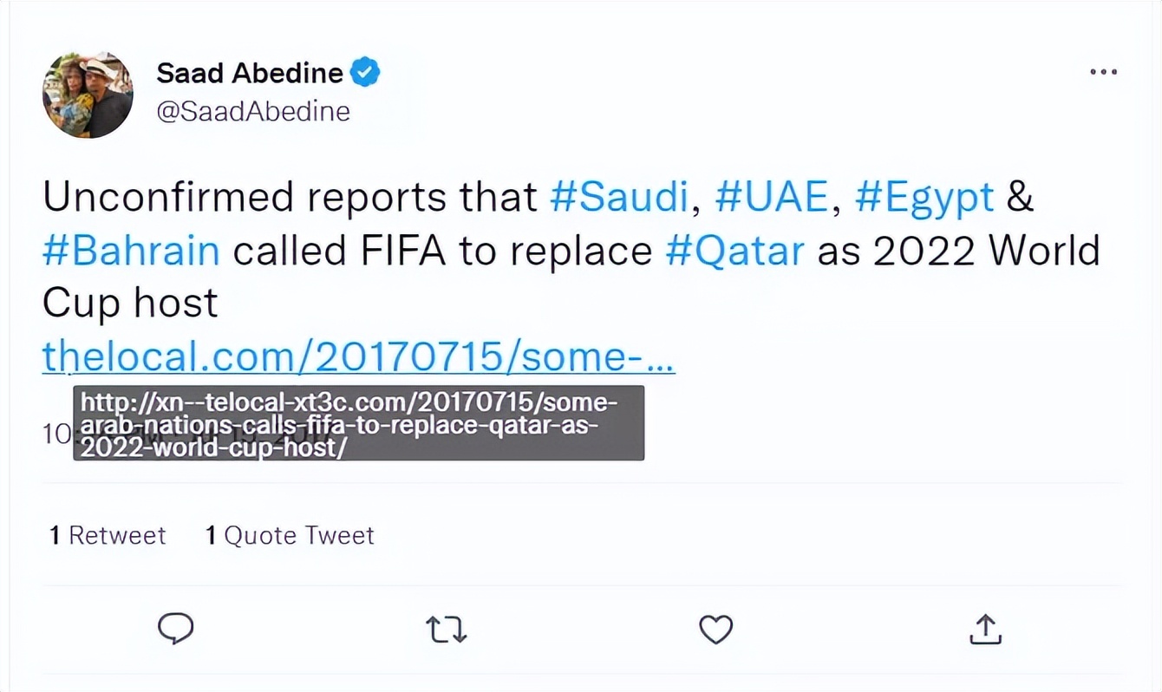Click the xn--telocal URL tooltip
The height and width of the screenshot is (692, 1162).
[358, 423]
